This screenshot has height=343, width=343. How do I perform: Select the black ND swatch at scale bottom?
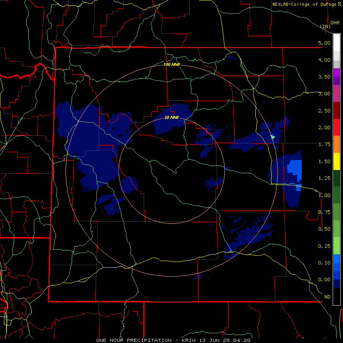(x=337, y=297)
